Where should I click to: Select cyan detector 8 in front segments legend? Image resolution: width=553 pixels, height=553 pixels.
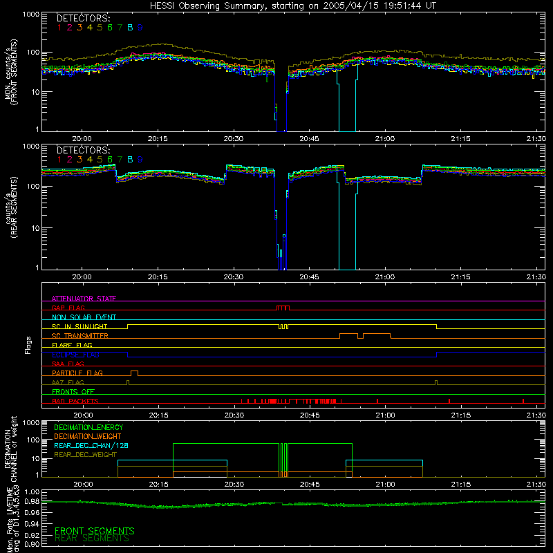coord(130,28)
